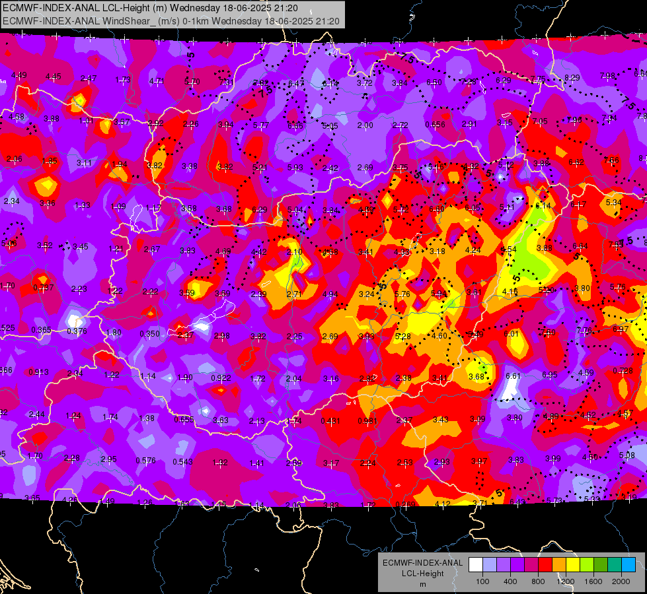Click the grid value 5.08
The height and width of the screenshot is (594, 647).
(627, 455)
